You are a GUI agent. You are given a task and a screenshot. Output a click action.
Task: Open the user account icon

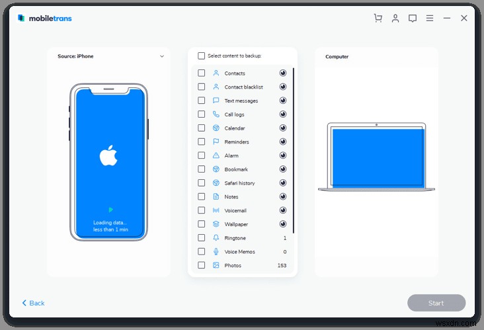pos(395,19)
